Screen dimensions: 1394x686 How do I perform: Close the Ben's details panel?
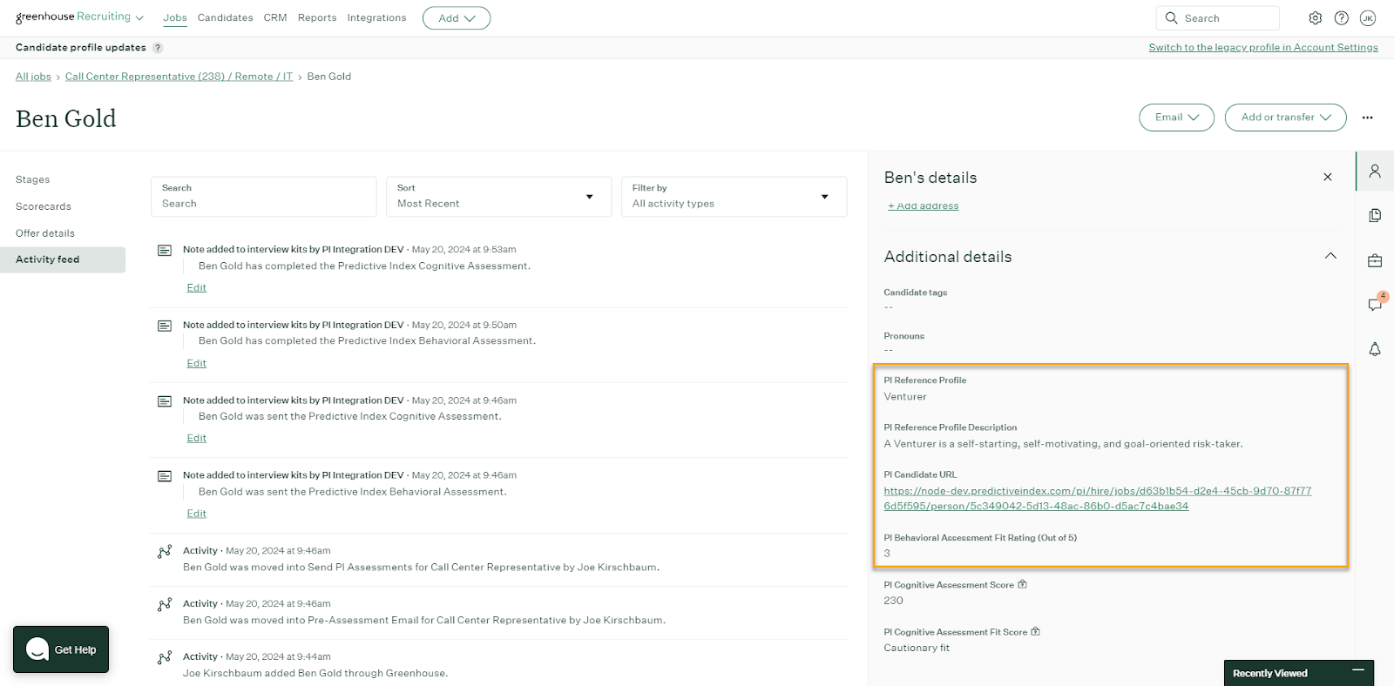1328,178
